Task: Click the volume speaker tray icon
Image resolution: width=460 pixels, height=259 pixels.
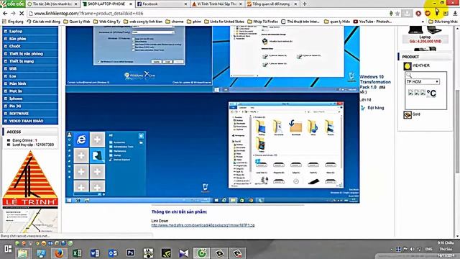Action: click(x=412, y=250)
